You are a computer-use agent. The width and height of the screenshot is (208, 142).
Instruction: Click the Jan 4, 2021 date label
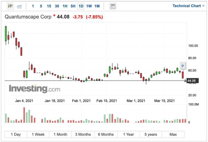tap(24, 101)
